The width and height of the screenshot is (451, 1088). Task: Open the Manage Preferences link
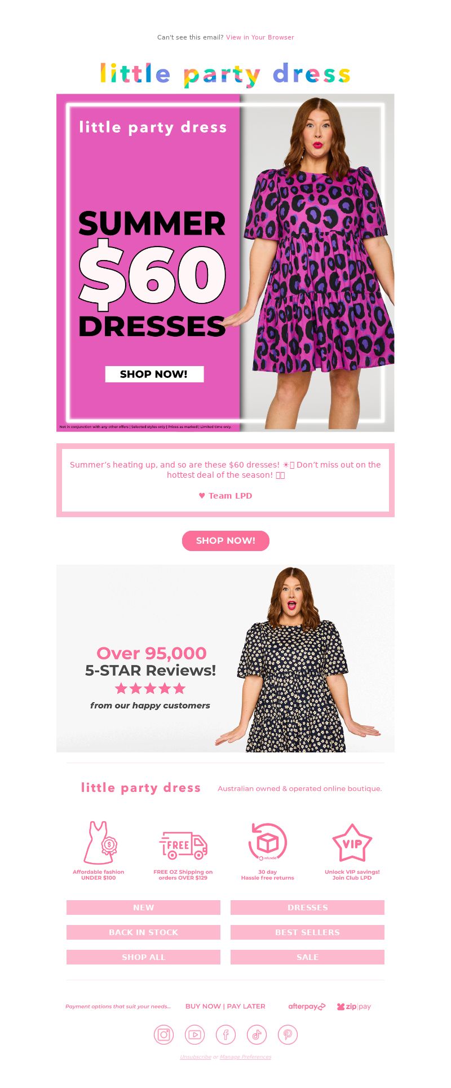(x=245, y=1057)
